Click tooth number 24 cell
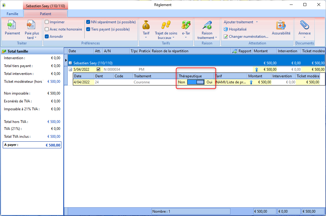This screenshot has height=216, width=326. pos(104,82)
